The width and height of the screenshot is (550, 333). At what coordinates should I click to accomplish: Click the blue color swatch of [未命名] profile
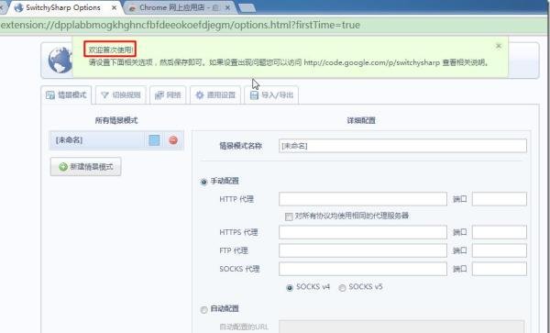click(154, 140)
